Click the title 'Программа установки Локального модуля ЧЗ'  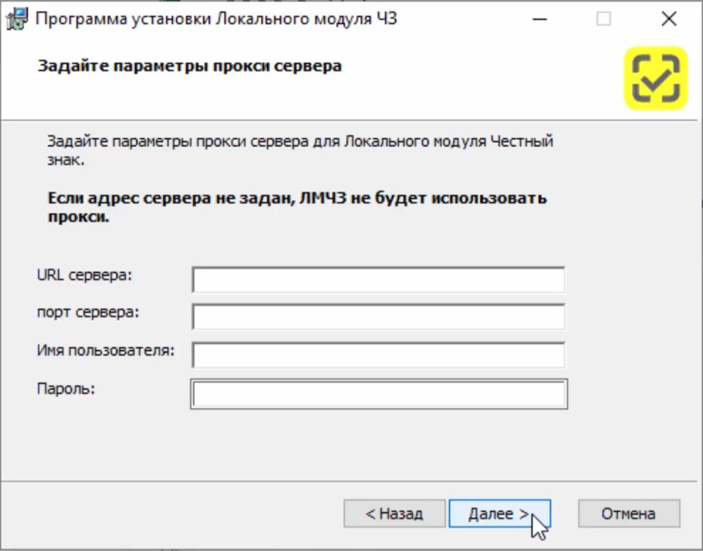pyautogui.click(x=216, y=19)
